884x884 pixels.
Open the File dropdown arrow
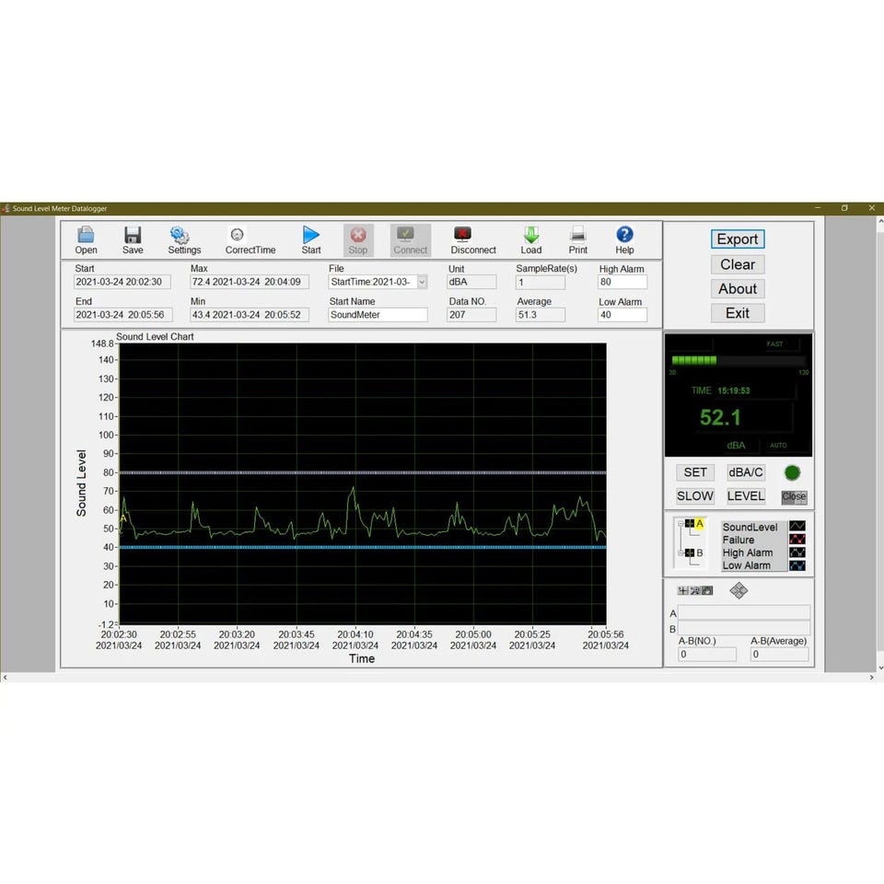coord(423,282)
